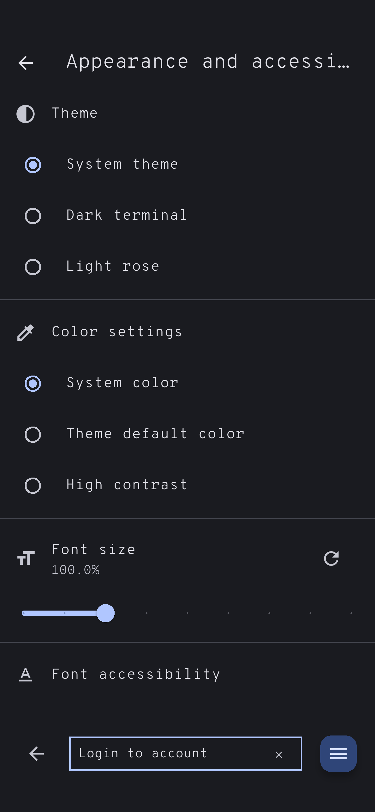Image resolution: width=375 pixels, height=812 pixels.
Task: Open the Font accessibility section
Action: coord(136,675)
